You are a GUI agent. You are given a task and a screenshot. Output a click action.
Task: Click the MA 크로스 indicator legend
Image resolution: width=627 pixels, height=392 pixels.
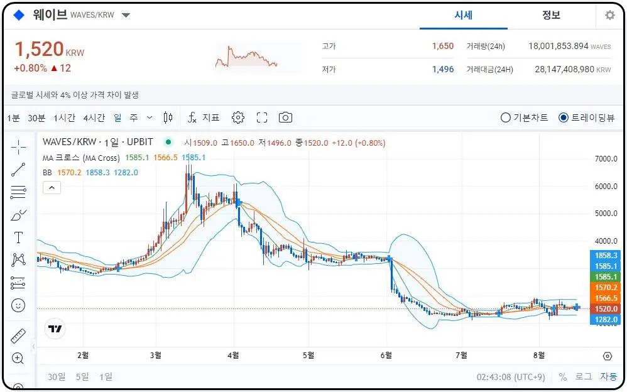[81, 158]
